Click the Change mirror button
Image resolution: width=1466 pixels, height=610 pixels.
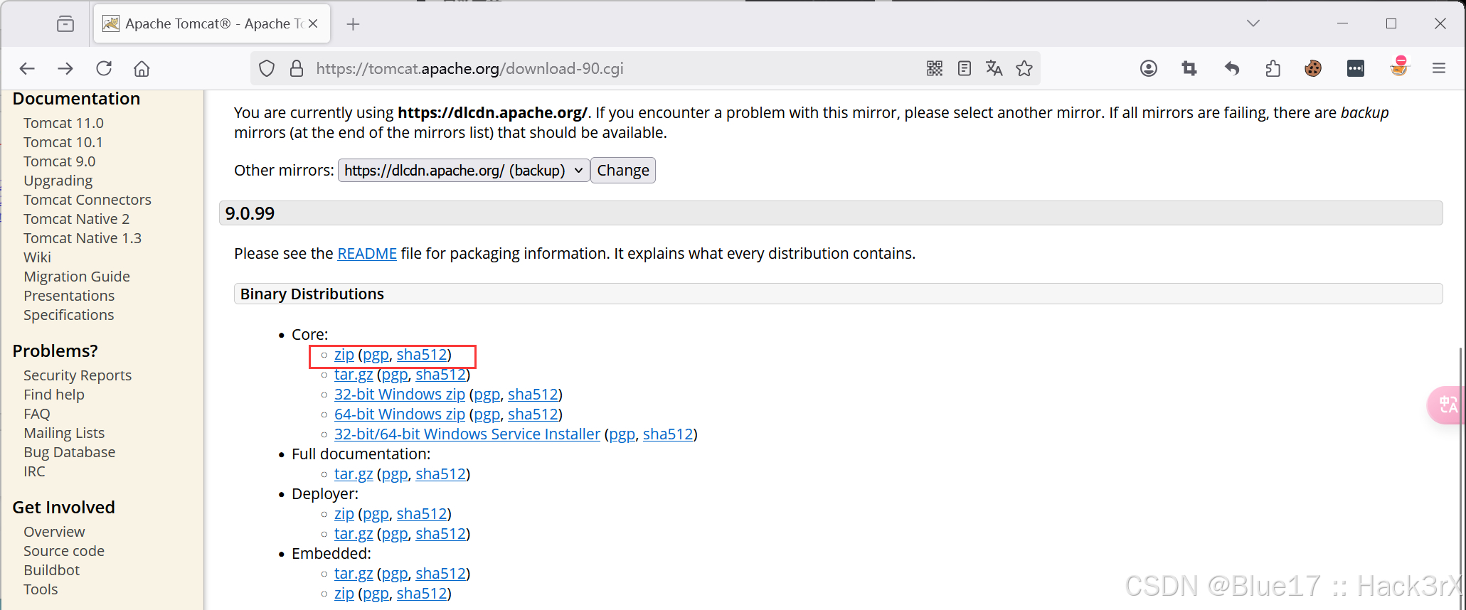tap(623, 171)
